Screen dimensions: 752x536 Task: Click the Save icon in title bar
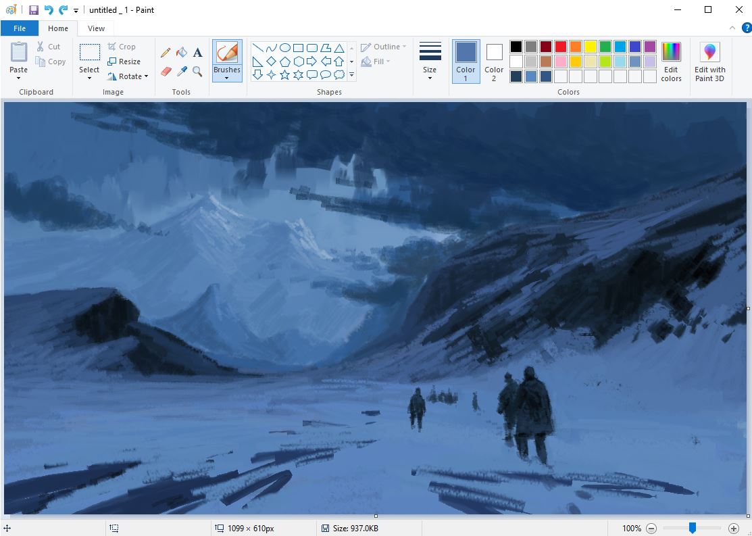click(34, 9)
